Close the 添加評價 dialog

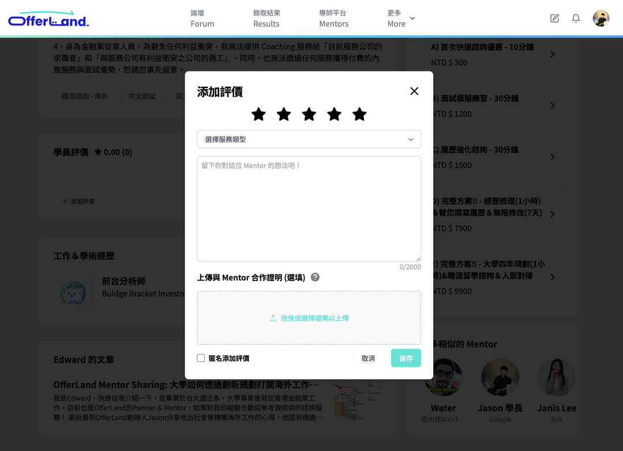414,91
